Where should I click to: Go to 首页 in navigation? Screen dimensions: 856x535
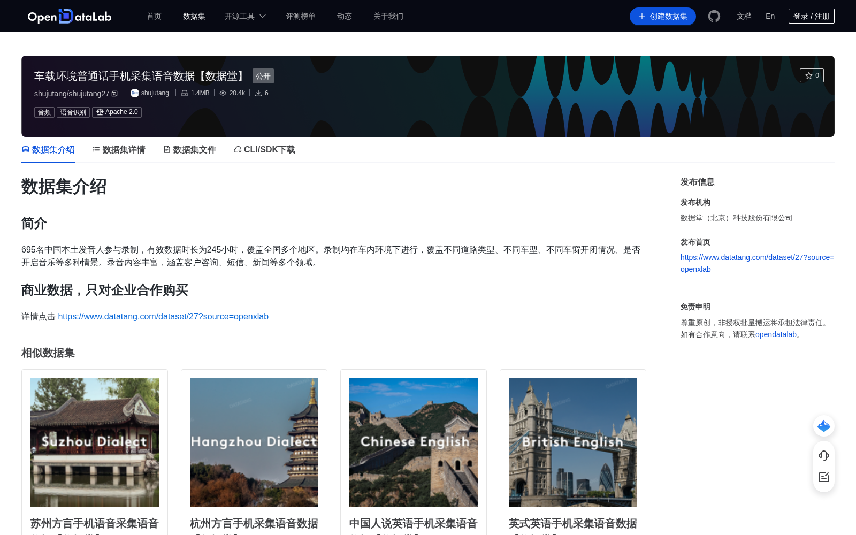[x=154, y=16]
